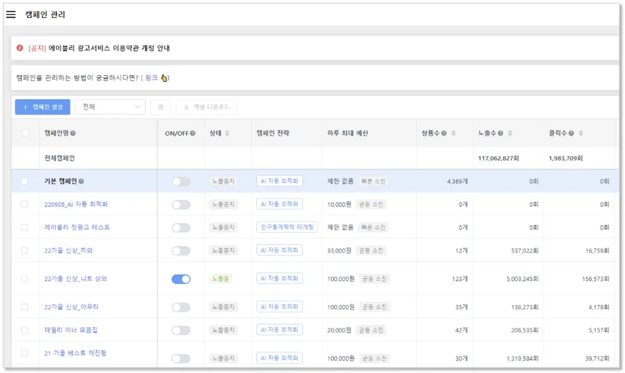
Task: Open the hamburger menu icon
Action: [11, 15]
